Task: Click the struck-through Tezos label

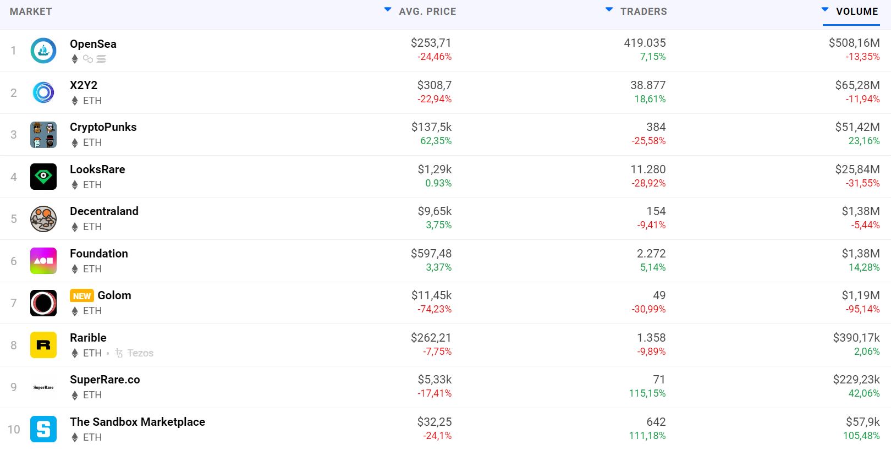Action: tap(140, 353)
